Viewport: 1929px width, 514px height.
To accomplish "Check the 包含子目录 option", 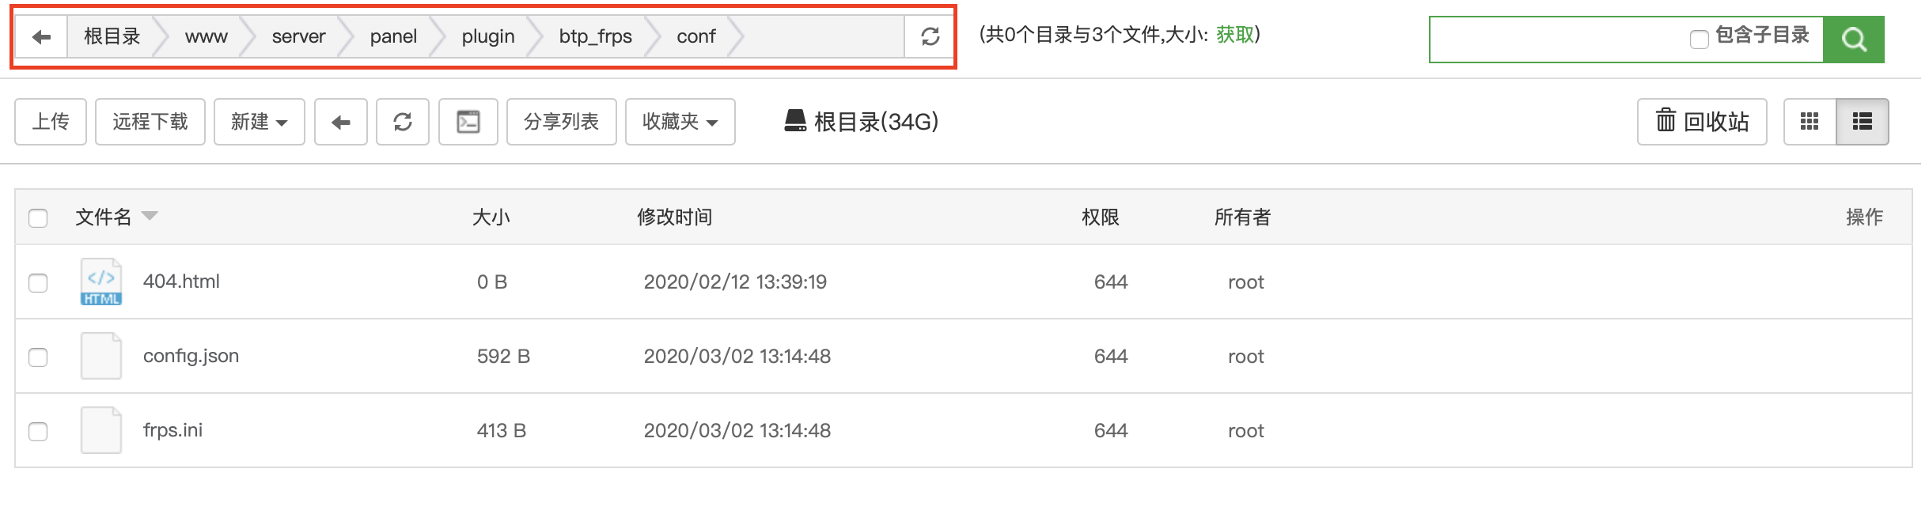I will [1699, 39].
